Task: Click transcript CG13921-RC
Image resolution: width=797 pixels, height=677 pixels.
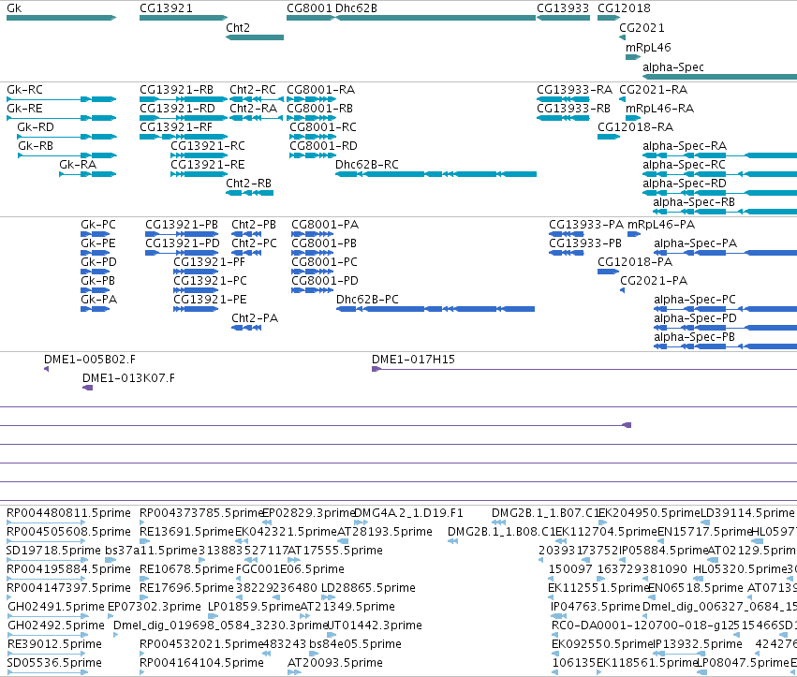Action: click(x=208, y=146)
